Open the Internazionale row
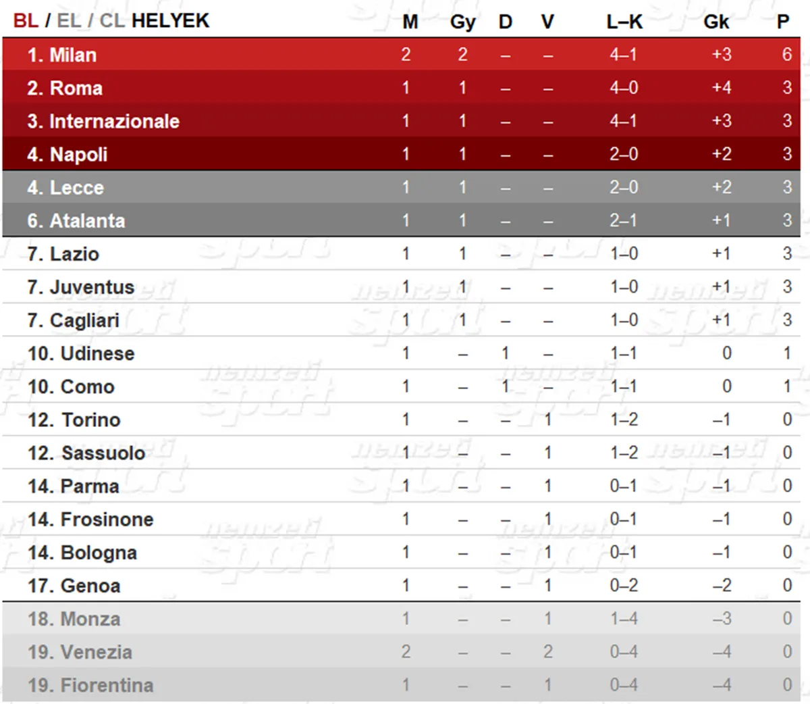This screenshot has width=810, height=704. [x=401, y=120]
